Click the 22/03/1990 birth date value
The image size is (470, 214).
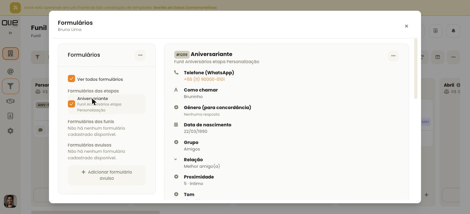tap(196, 132)
